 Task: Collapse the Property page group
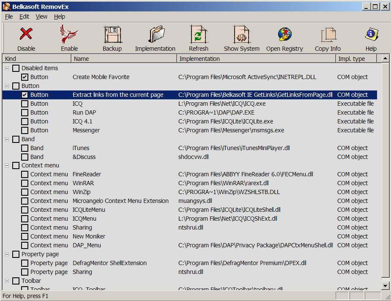point(7,254)
